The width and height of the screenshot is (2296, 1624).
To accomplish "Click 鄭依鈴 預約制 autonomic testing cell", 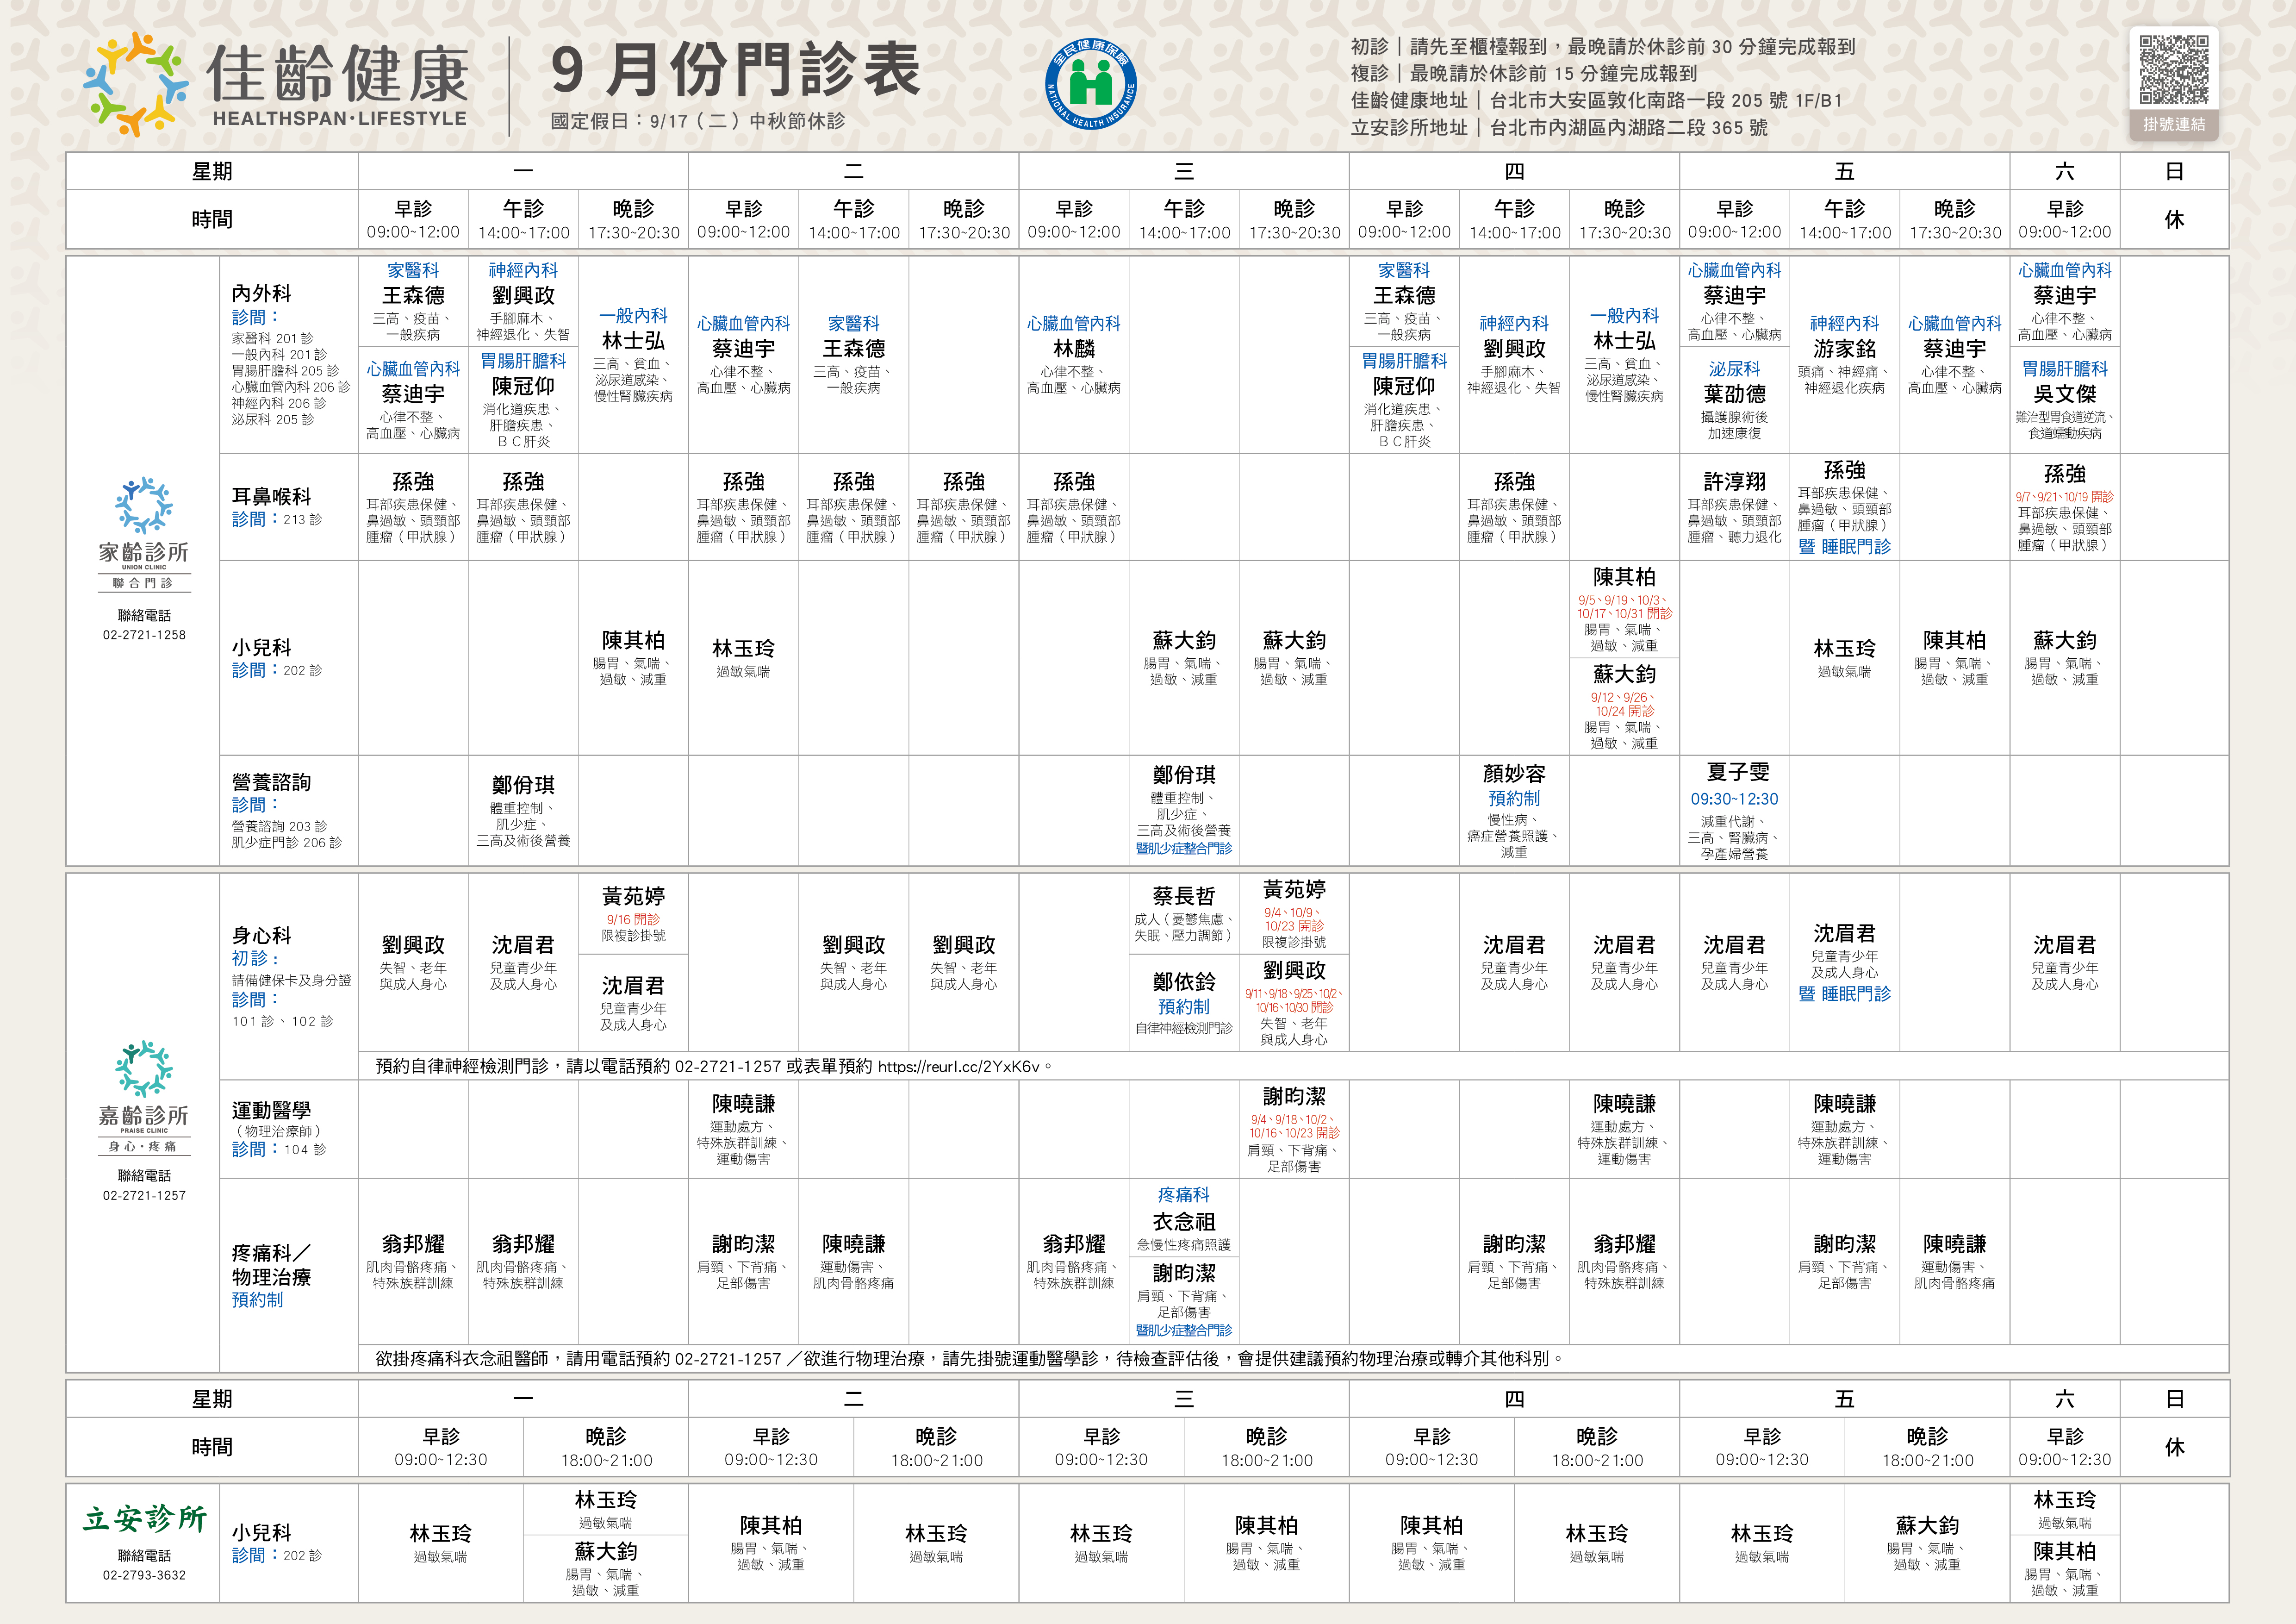I will point(1184,1005).
